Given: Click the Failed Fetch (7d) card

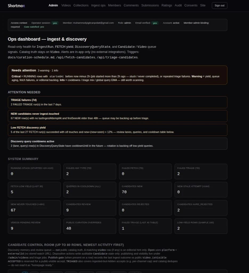Looking at the screenshot, I should (x=145, y=171).
